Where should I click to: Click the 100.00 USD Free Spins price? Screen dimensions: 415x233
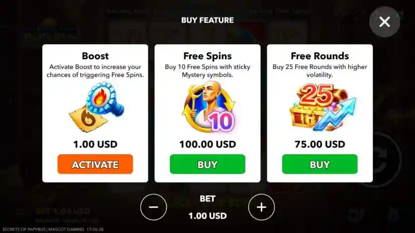[207, 144]
